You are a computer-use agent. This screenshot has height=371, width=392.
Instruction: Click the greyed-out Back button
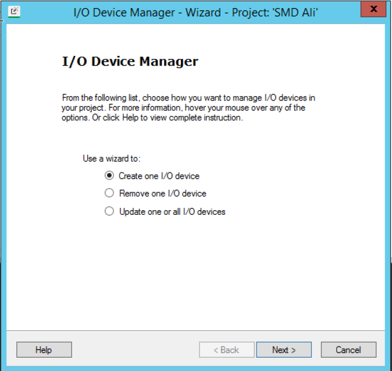coord(227,350)
